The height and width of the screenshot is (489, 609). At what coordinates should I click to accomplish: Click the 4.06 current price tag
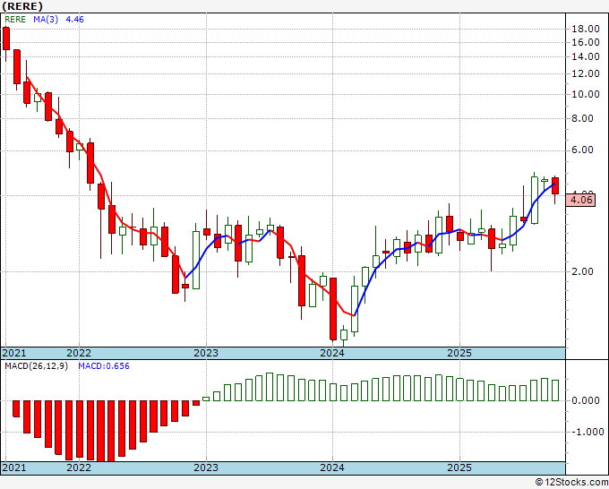pyautogui.click(x=580, y=201)
